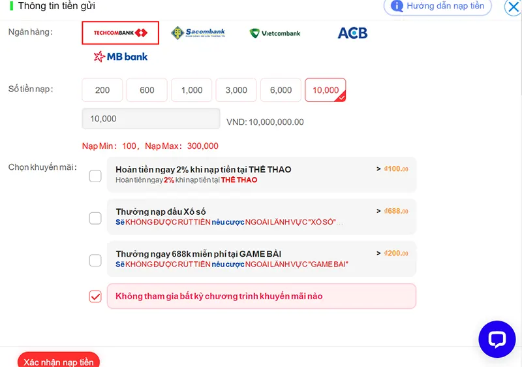Click the deposit amount input field
The width and height of the screenshot is (522, 367).
(151, 119)
